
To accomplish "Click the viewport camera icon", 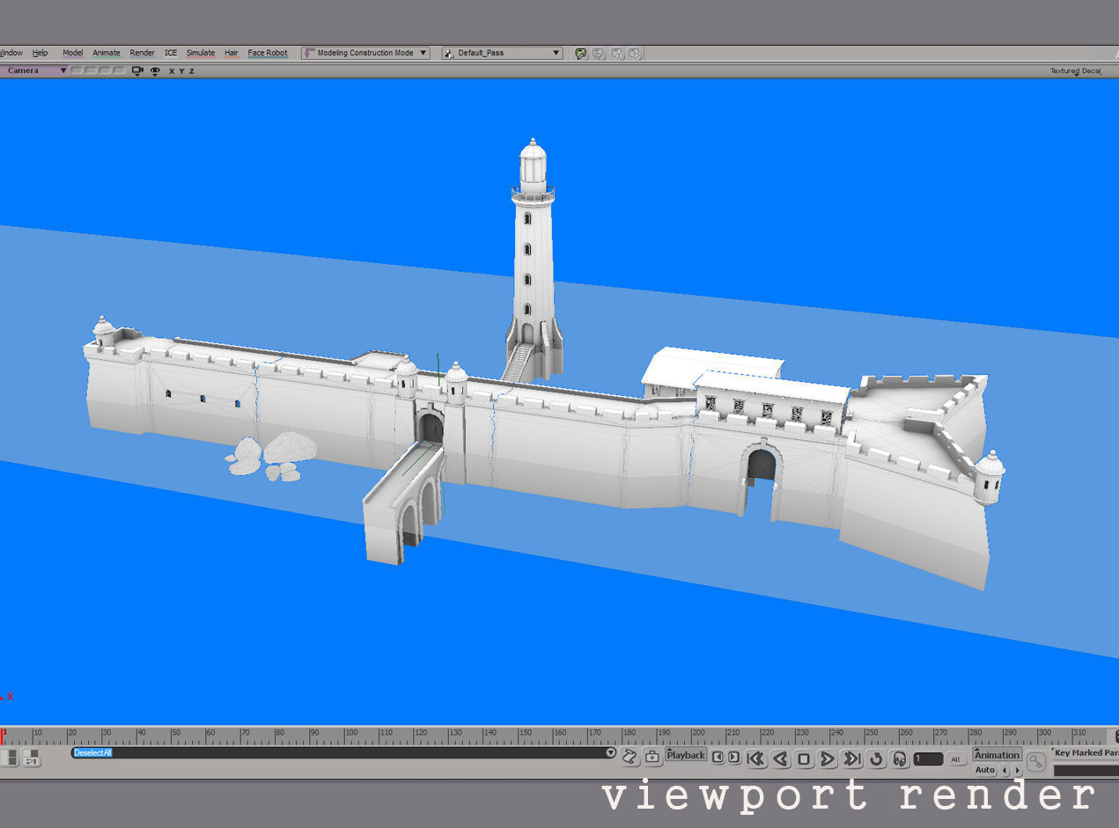I will 137,71.
